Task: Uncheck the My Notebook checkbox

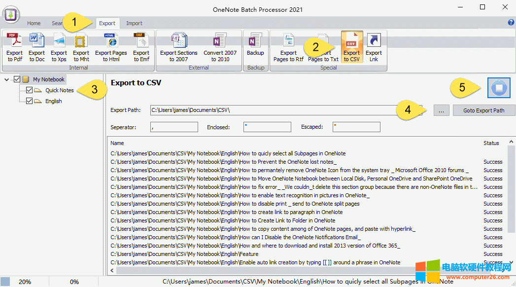Action: 18,79
